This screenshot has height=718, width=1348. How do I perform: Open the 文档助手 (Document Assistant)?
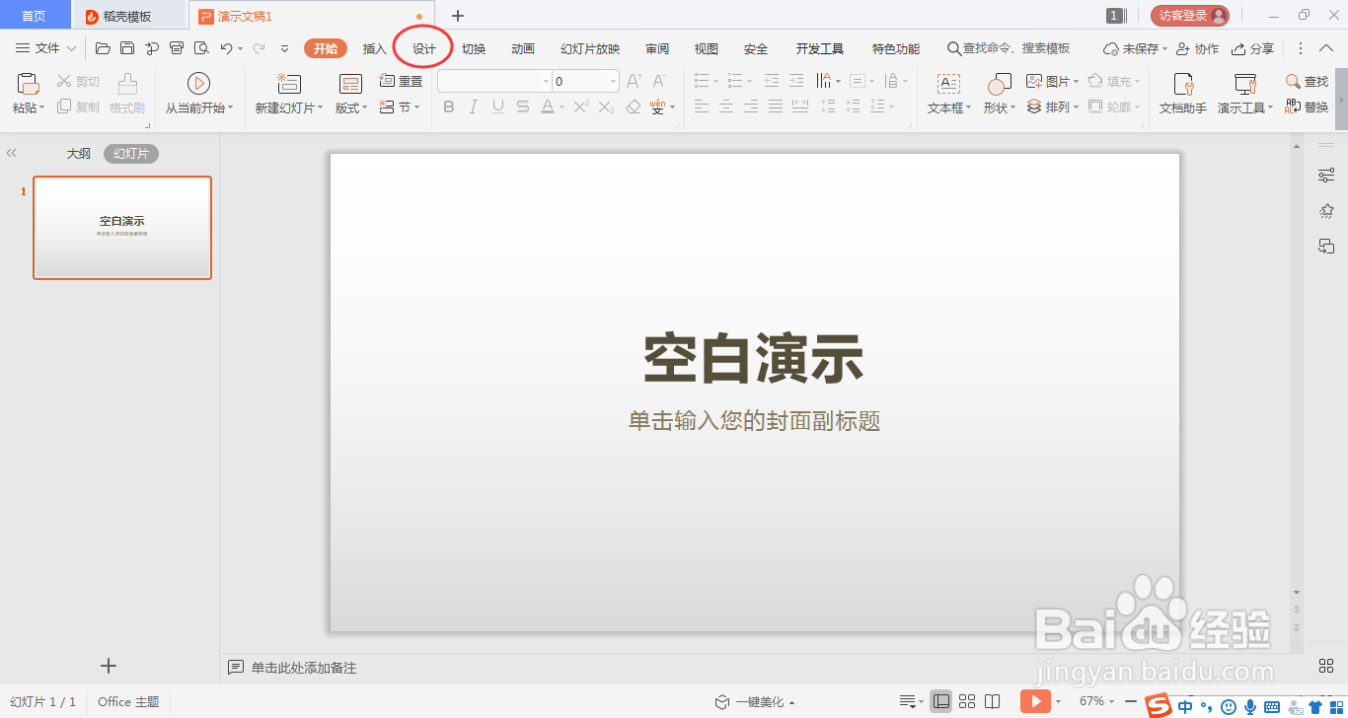pyautogui.click(x=1182, y=94)
